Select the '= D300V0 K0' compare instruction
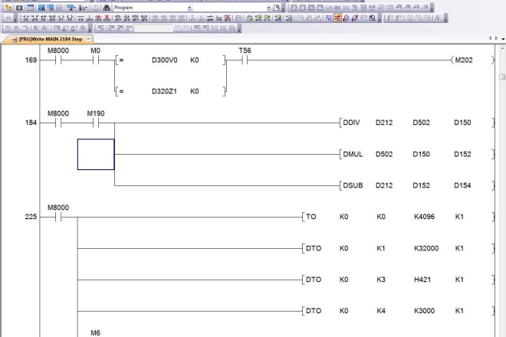 click(171, 60)
